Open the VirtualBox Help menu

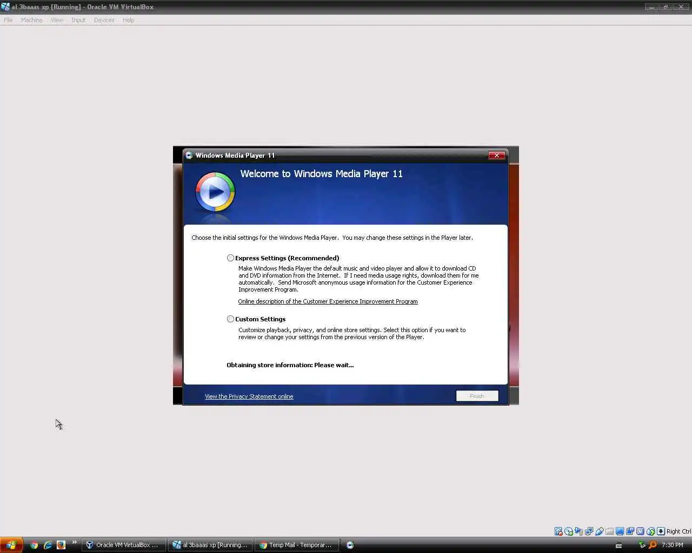coord(128,20)
